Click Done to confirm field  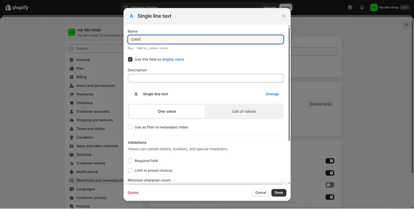279,192
